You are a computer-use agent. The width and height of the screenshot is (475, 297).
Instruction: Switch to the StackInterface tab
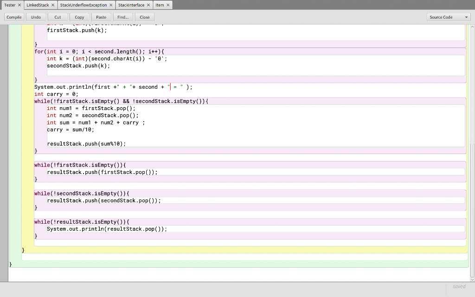pos(131,5)
